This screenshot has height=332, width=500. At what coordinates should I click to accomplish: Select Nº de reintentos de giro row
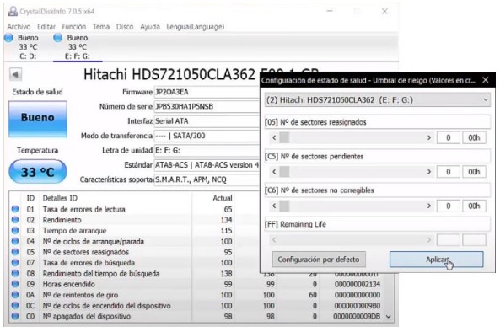click(197, 295)
